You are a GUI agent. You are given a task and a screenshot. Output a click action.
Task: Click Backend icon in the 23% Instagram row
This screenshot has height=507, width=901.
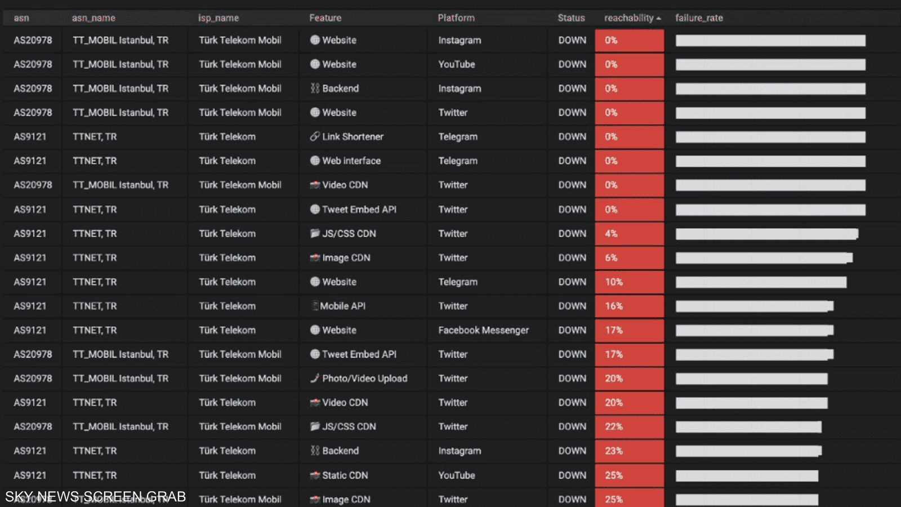click(315, 451)
